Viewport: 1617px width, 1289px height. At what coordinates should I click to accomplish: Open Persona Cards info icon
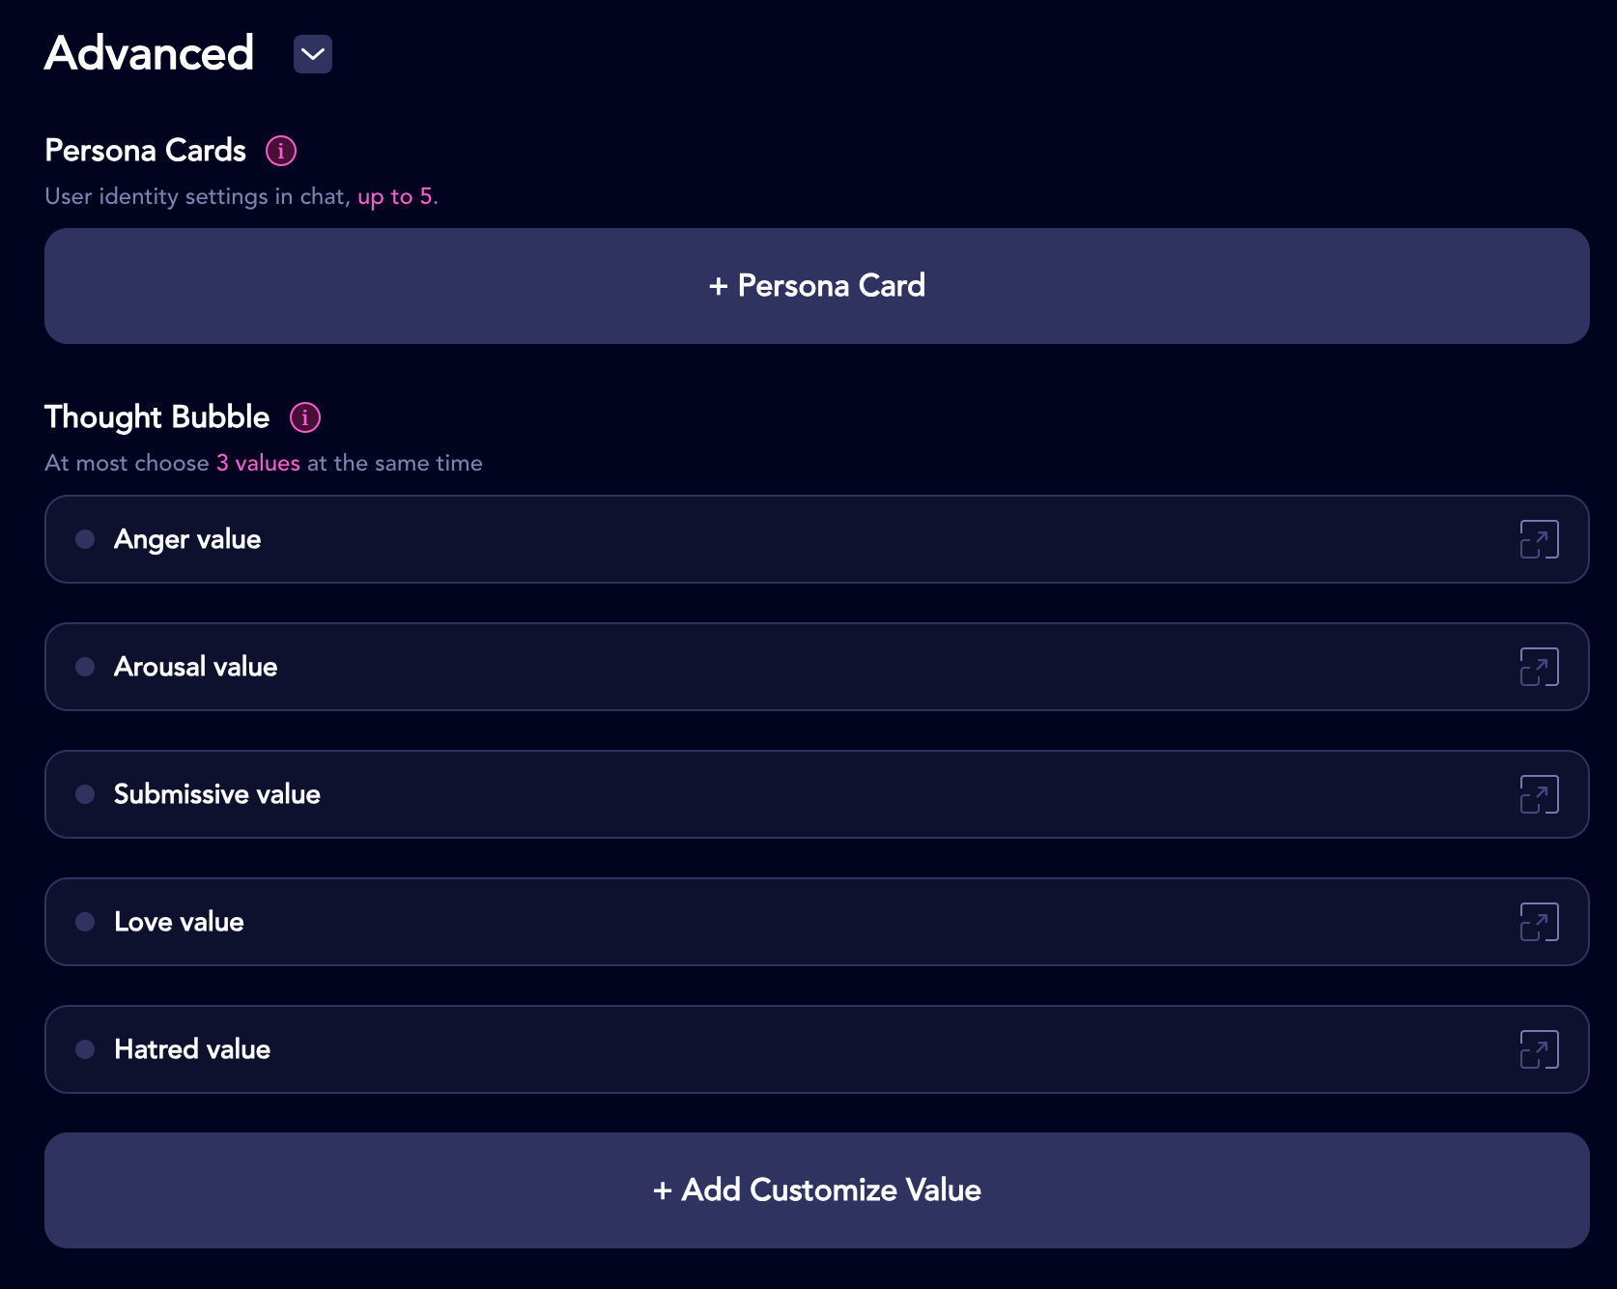[281, 151]
